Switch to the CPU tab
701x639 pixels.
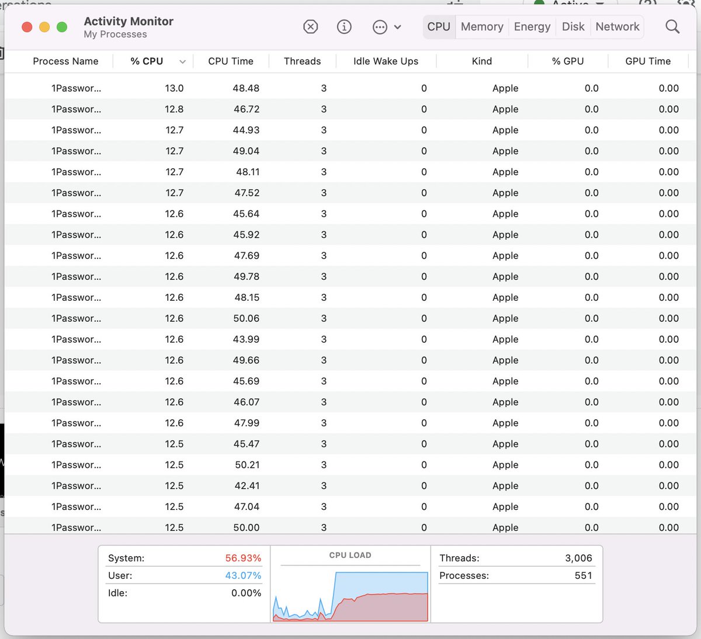[x=439, y=27]
